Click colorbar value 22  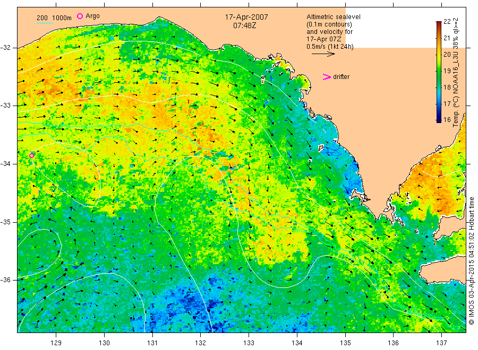click(447, 22)
